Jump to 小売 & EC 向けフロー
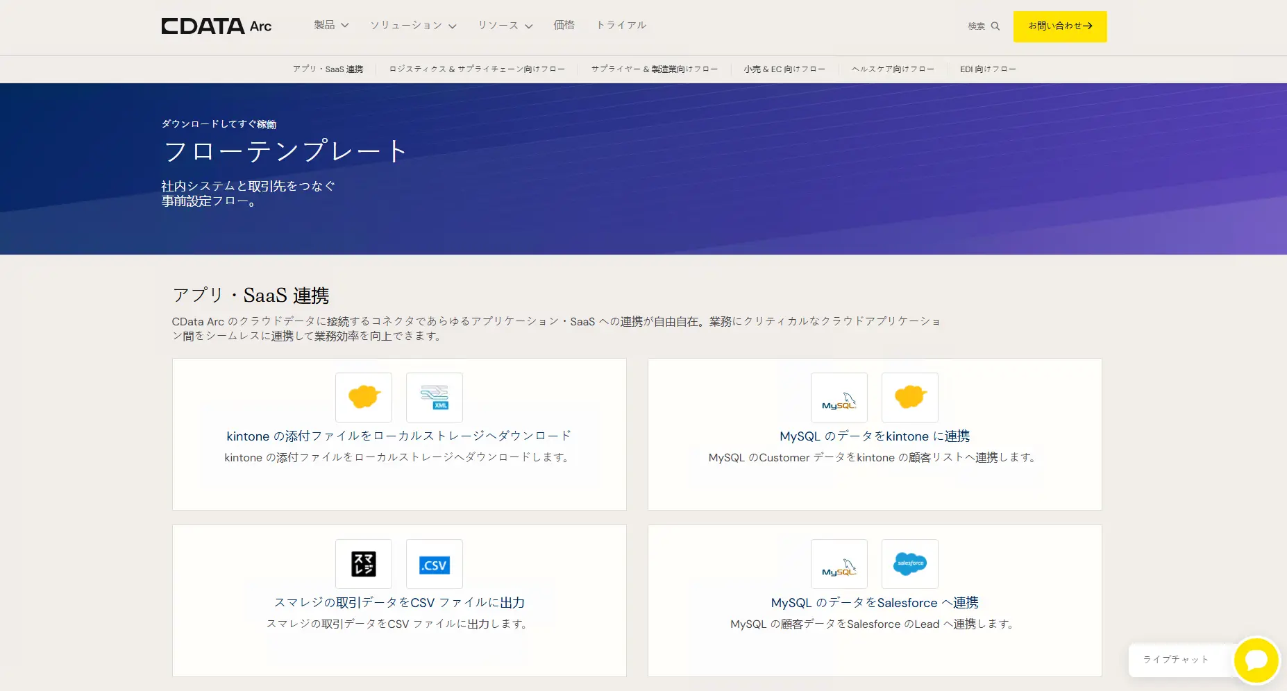The image size is (1287, 691). pyautogui.click(x=784, y=69)
